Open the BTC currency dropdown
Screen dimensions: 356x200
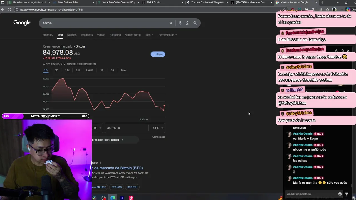pyautogui.click(x=97, y=128)
